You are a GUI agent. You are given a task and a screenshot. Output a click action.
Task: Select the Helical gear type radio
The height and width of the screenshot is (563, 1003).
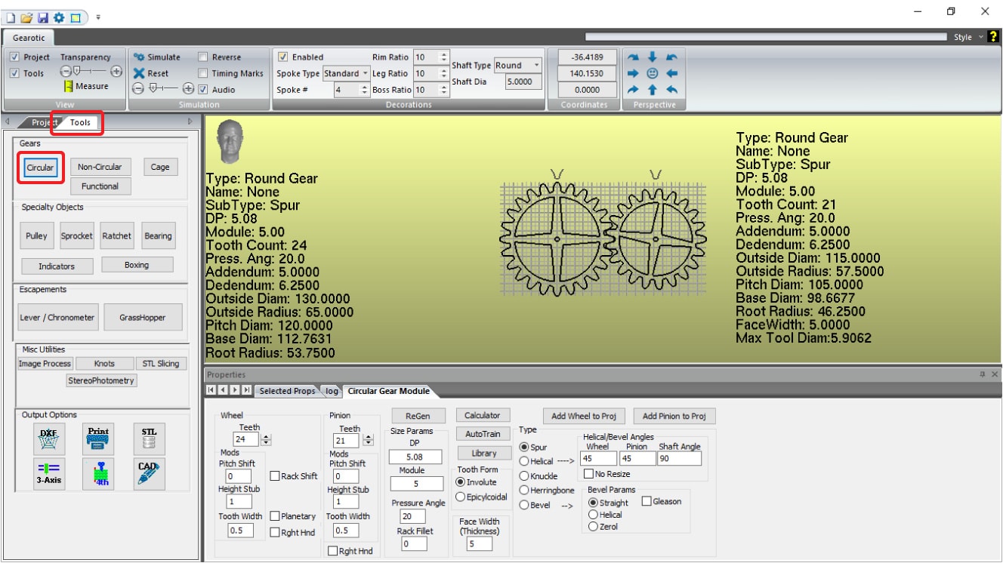tap(525, 461)
